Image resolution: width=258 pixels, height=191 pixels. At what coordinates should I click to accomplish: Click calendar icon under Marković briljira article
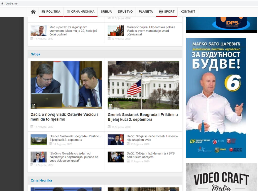[109, 39]
